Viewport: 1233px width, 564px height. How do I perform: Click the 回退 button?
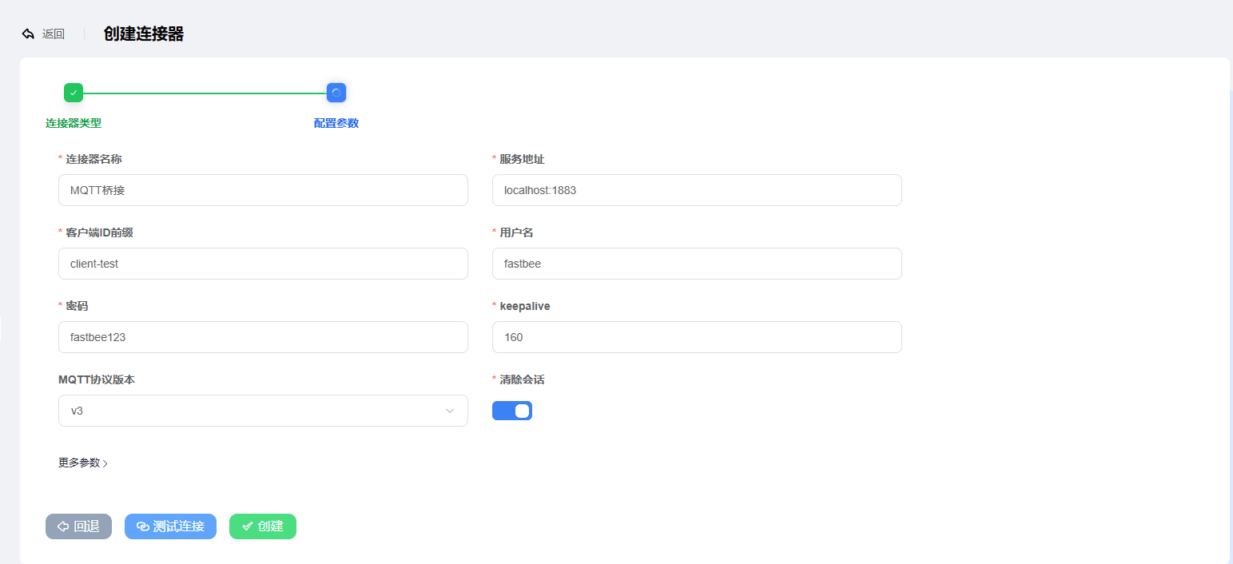click(78, 526)
